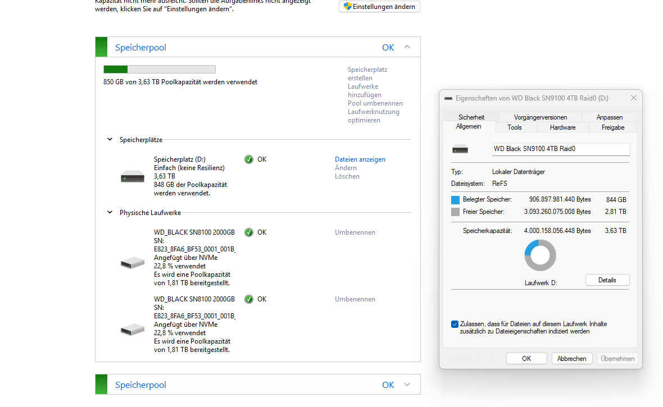Screen dimensions: 663x407
Task: Click the OK status of the first Speicherpool
Action: click(388, 47)
